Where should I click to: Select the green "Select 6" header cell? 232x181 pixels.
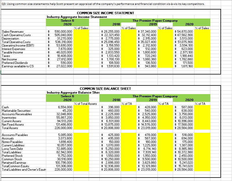pos(67,20)
